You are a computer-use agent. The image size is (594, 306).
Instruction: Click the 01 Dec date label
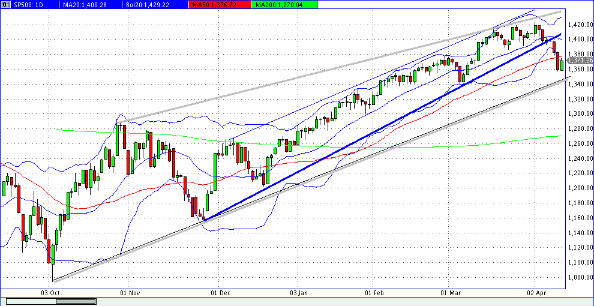(219, 293)
